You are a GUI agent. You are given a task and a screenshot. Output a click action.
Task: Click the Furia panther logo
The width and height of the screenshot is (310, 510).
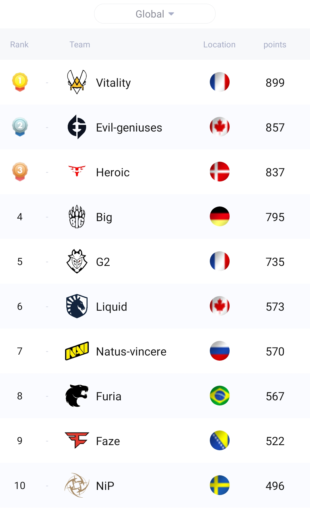(x=77, y=396)
